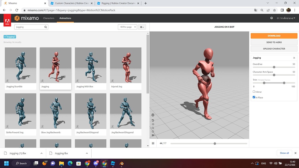299x168 pixels.
Task: Open the Windows Start menu
Action: pos(6,163)
